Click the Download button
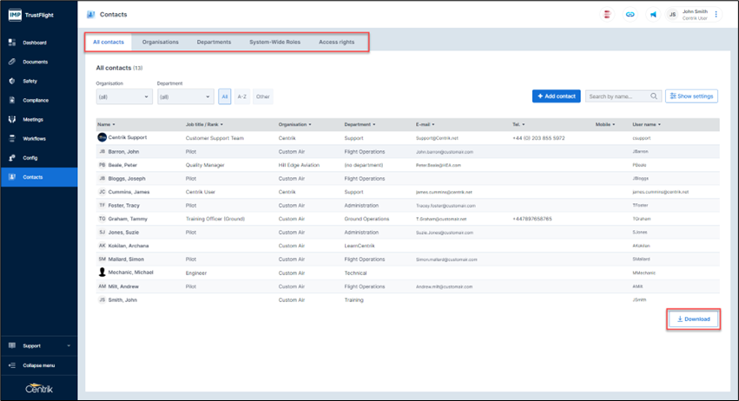The height and width of the screenshot is (401, 739). tap(693, 319)
